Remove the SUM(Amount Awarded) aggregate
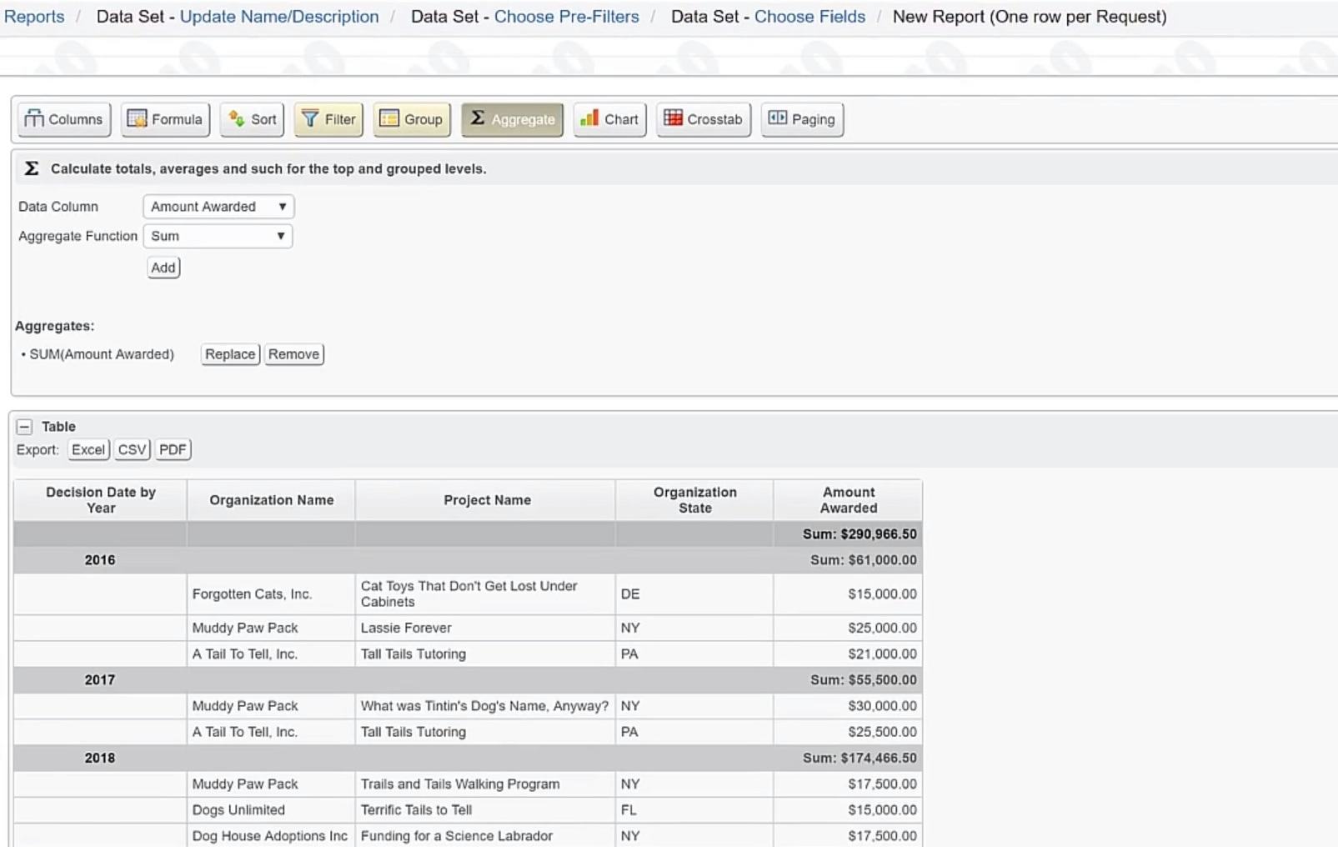Viewport: 1338px width, 847px height. point(293,353)
